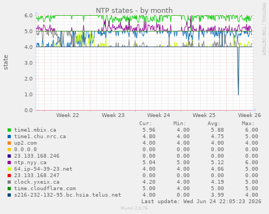The height and width of the screenshot is (214, 269).
Task: Click the 3.0 y-axis value
Action: (29, 63)
